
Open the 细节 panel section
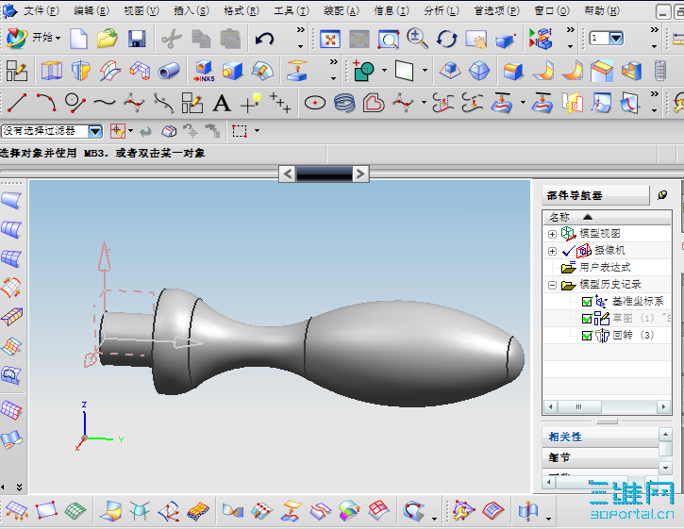(x=600, y=457)
